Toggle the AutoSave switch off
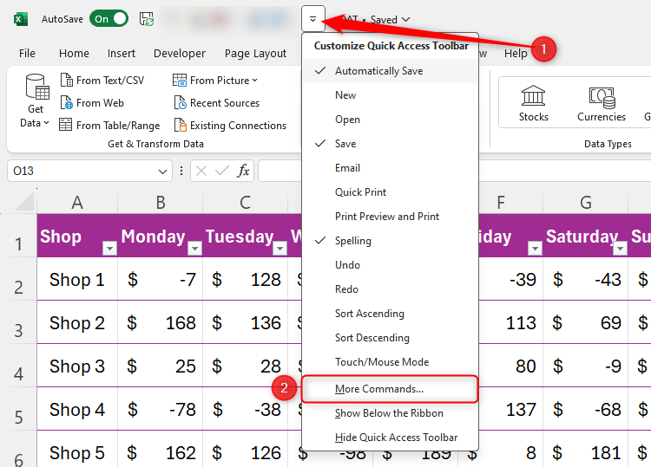651x467 pixels. [108, 19]
